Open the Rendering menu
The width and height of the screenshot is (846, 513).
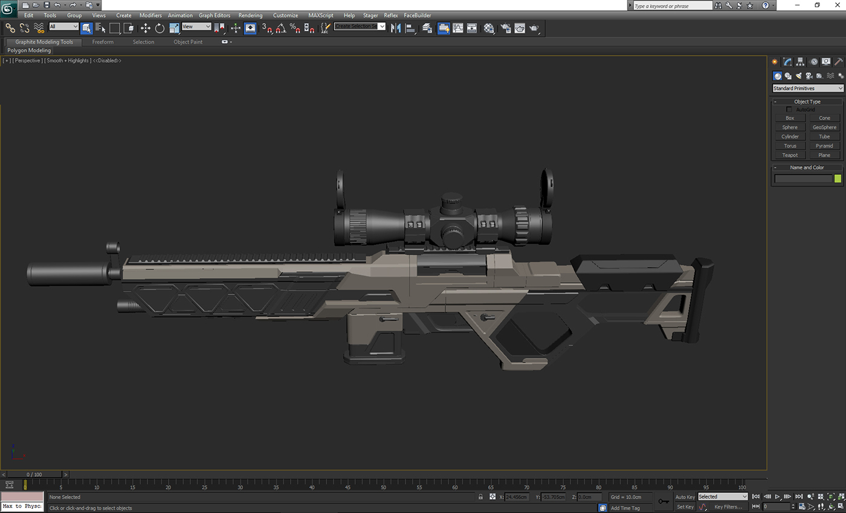click(x=250, y=15)
